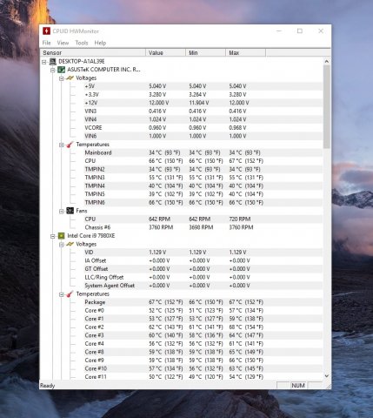Collapse the Intel Core i9 7980XE node
Image resolution: width=373 pixels, height=418 pixels.
[x=53, y=236]
